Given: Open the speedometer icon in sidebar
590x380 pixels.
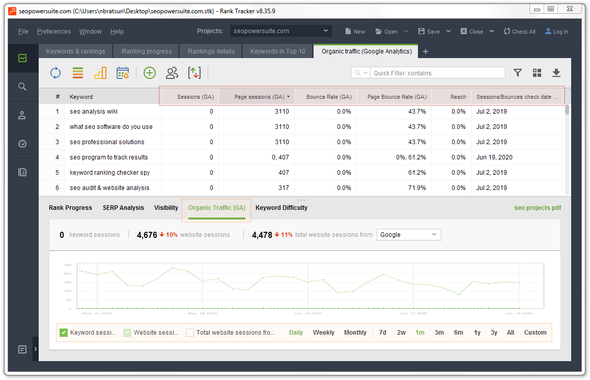Looking at the screenshot, I should 22,144.
